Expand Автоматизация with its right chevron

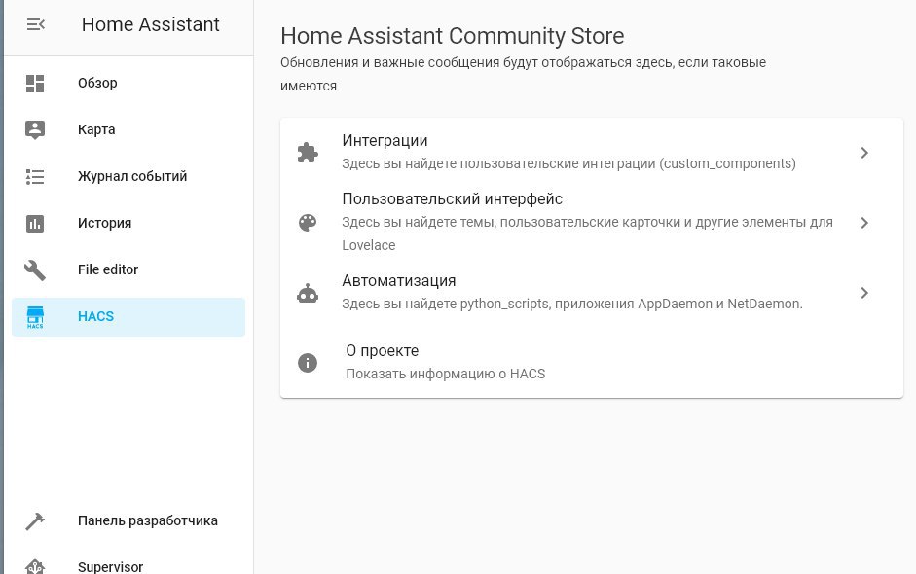(x=864, y=293)
